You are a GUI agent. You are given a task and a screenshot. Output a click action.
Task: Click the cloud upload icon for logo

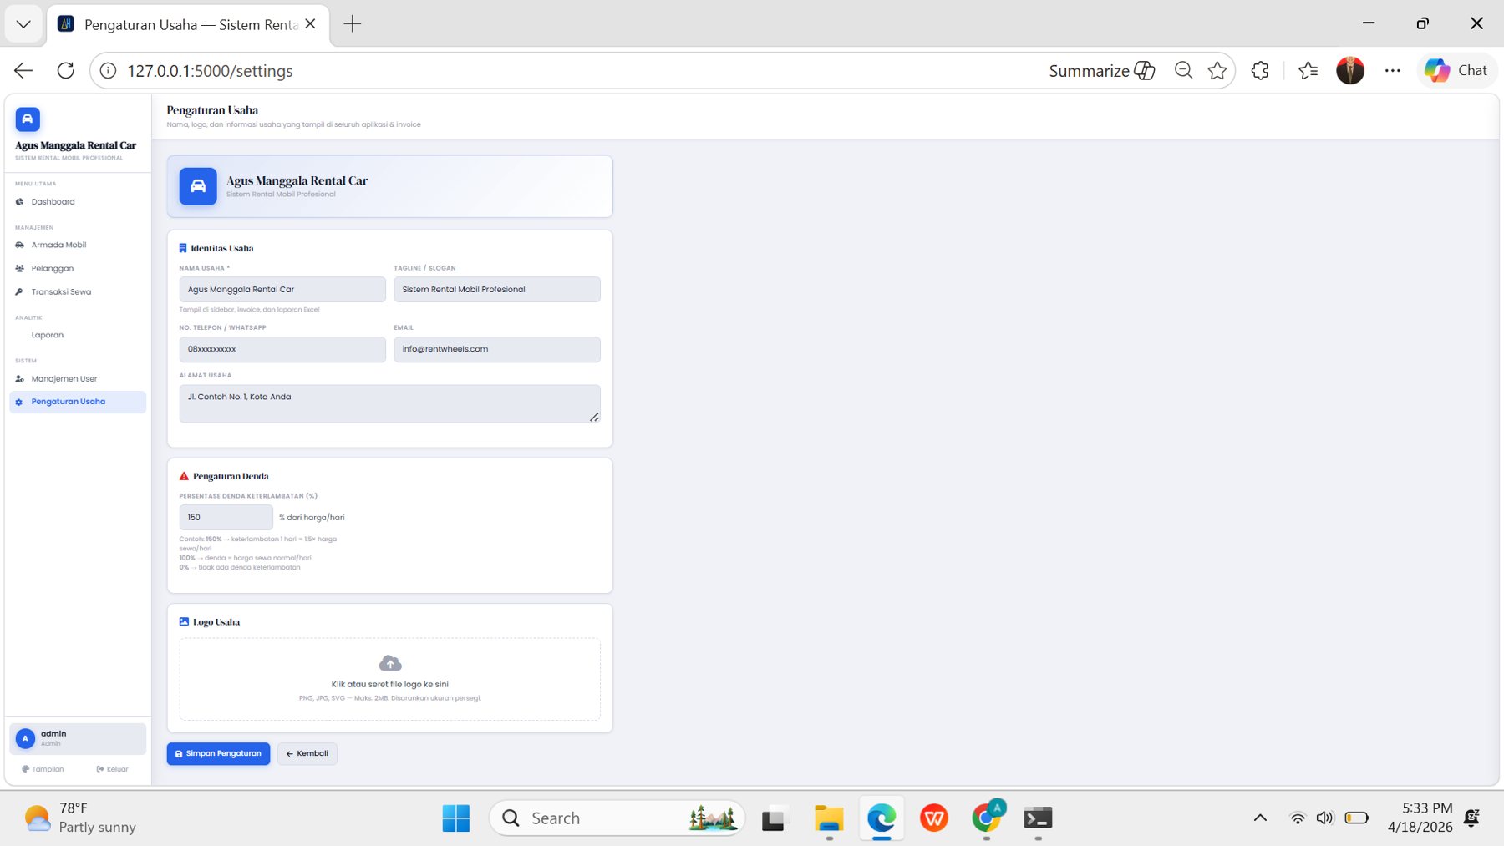389,663
